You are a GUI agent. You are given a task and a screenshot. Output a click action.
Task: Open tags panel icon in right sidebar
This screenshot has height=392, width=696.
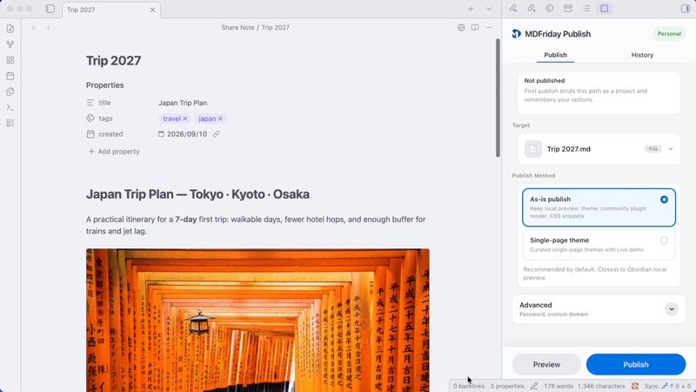pyautogui.click(x=550, y=9)
